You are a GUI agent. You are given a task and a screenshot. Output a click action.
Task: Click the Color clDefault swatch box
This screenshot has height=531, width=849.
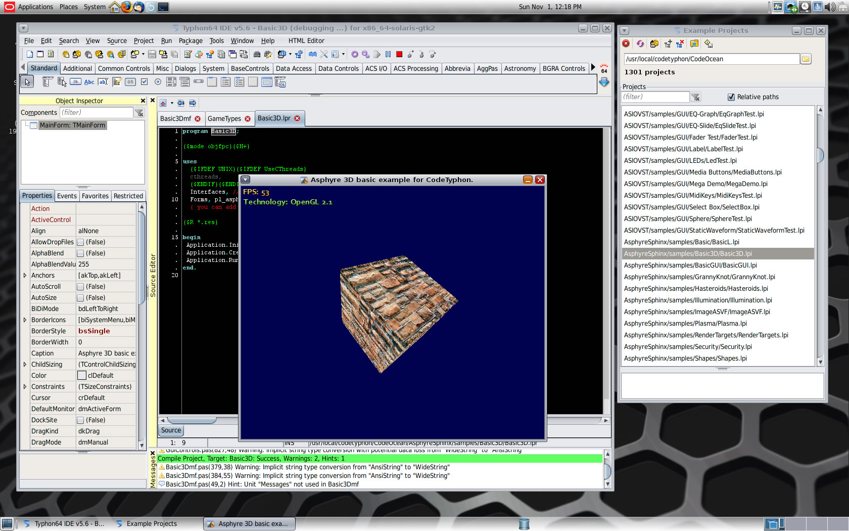82,376
